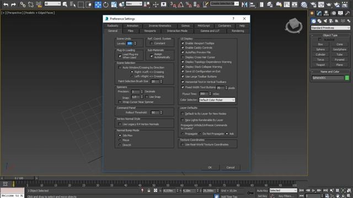Click the Key Filters button
The height and width of the screenshot is (198, 353).
click(286, 196)
